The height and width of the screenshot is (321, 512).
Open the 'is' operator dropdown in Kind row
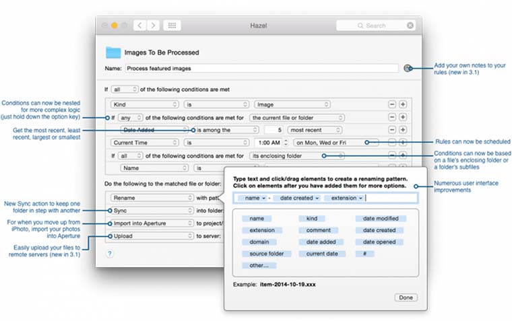coord(216,104)
